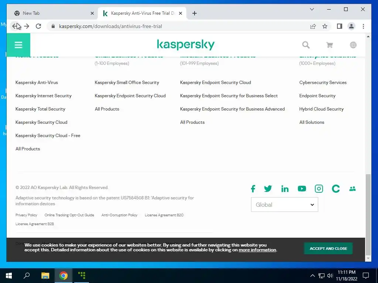Image resolution: width=378 pixels, height=283 pixels.
Task: Click the browser forward arrow
Action: [27, 26]
